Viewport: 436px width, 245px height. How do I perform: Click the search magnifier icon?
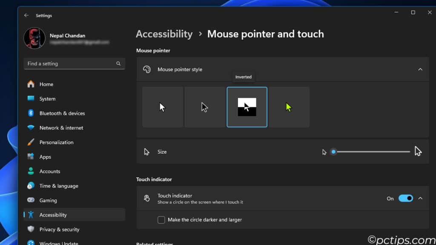(118, 63)
